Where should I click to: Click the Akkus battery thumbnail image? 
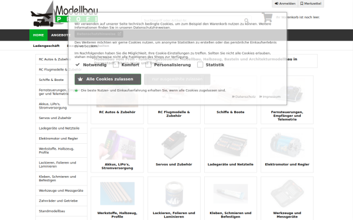117,145
